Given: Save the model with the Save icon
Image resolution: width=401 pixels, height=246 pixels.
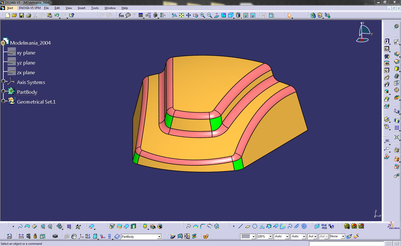Looking at the screenshot, I should [x=22, y=15].
